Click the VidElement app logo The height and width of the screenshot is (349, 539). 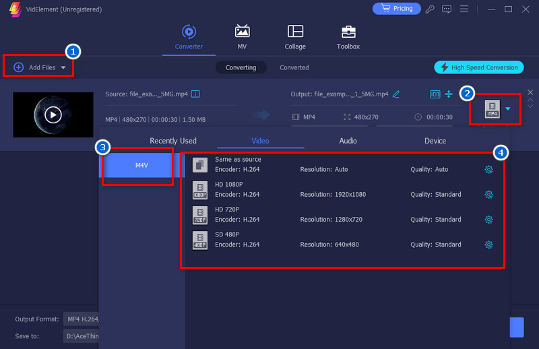point(15,9)
